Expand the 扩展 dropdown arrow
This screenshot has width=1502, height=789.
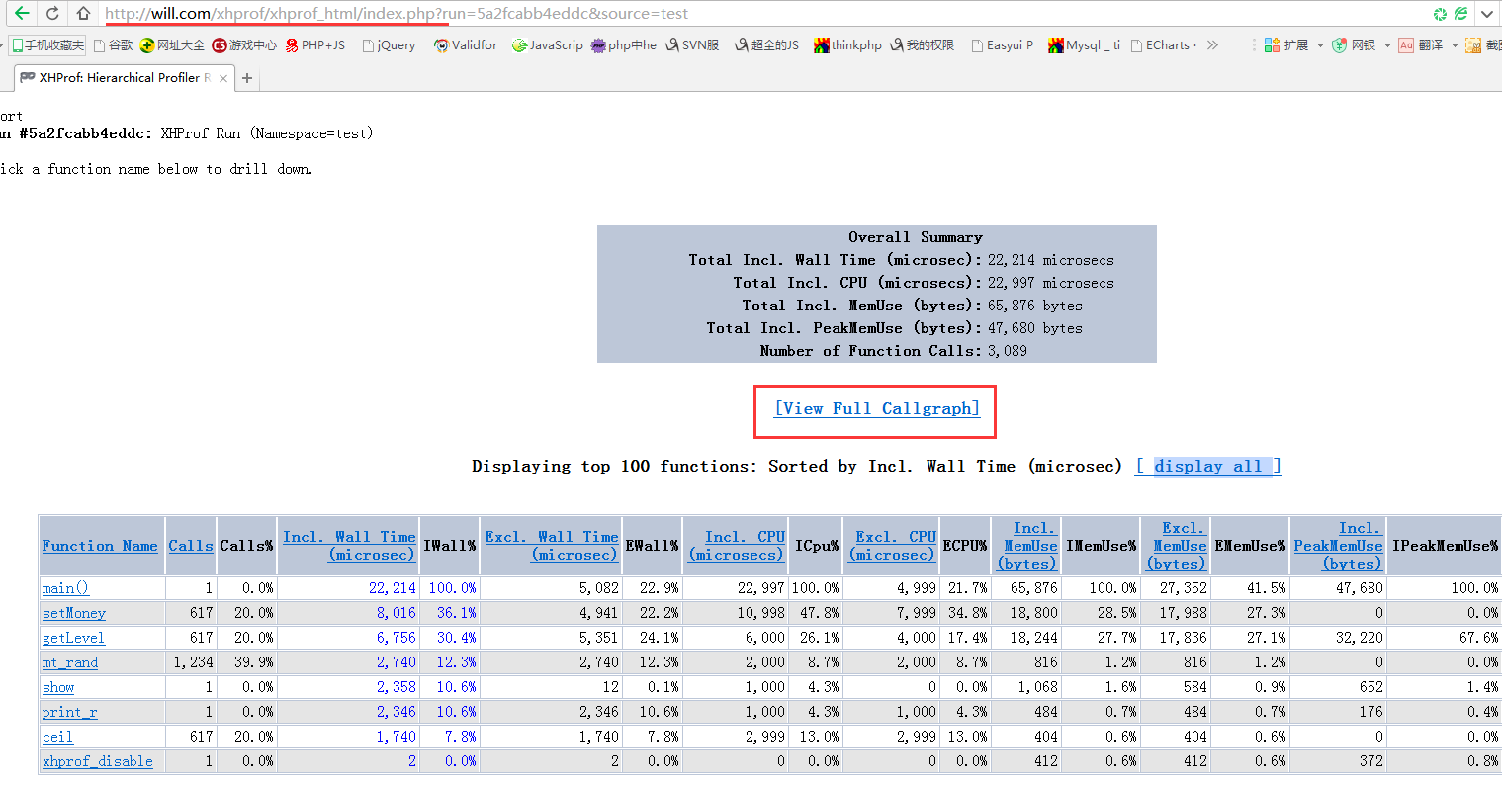coord(1320,45)
